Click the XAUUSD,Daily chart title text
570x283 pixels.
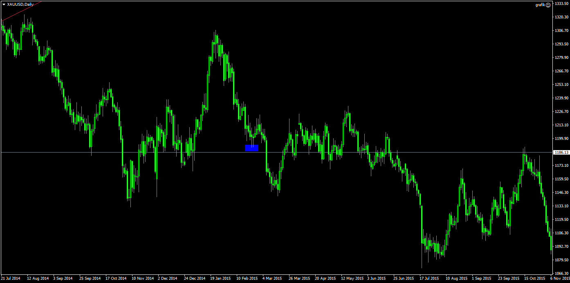tap(20, 4)
